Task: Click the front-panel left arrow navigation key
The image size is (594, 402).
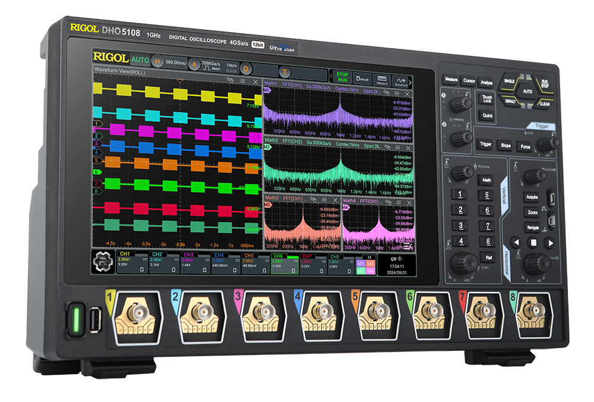Action: 516,242
